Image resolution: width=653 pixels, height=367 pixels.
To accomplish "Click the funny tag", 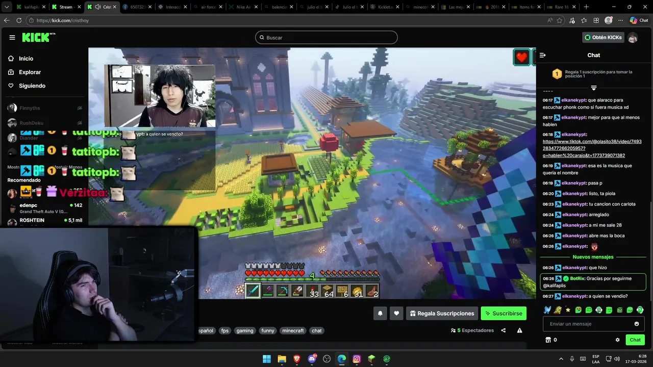I will pyautogui.click(x=268, y=330).
